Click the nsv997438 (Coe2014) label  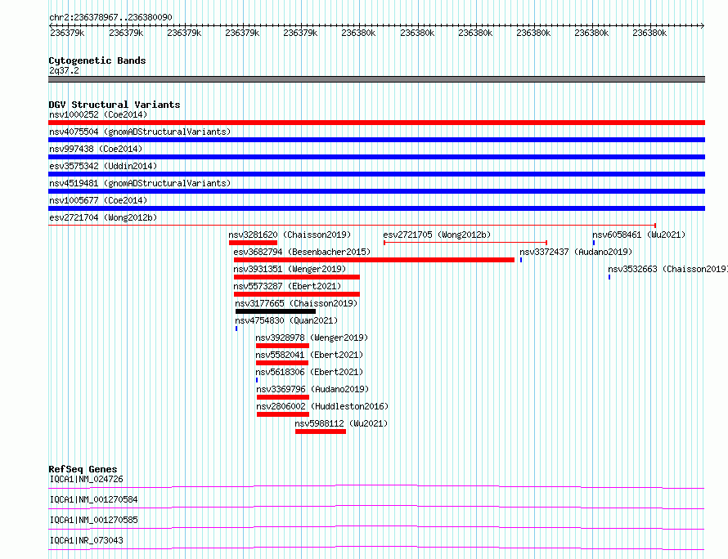coord(96,149)
